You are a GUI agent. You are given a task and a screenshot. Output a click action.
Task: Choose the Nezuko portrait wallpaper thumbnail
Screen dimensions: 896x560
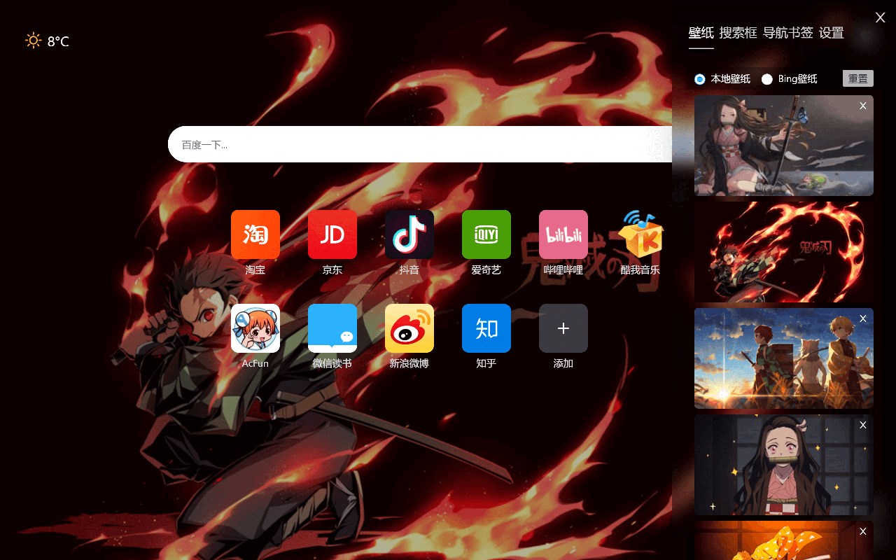[784, 465]
